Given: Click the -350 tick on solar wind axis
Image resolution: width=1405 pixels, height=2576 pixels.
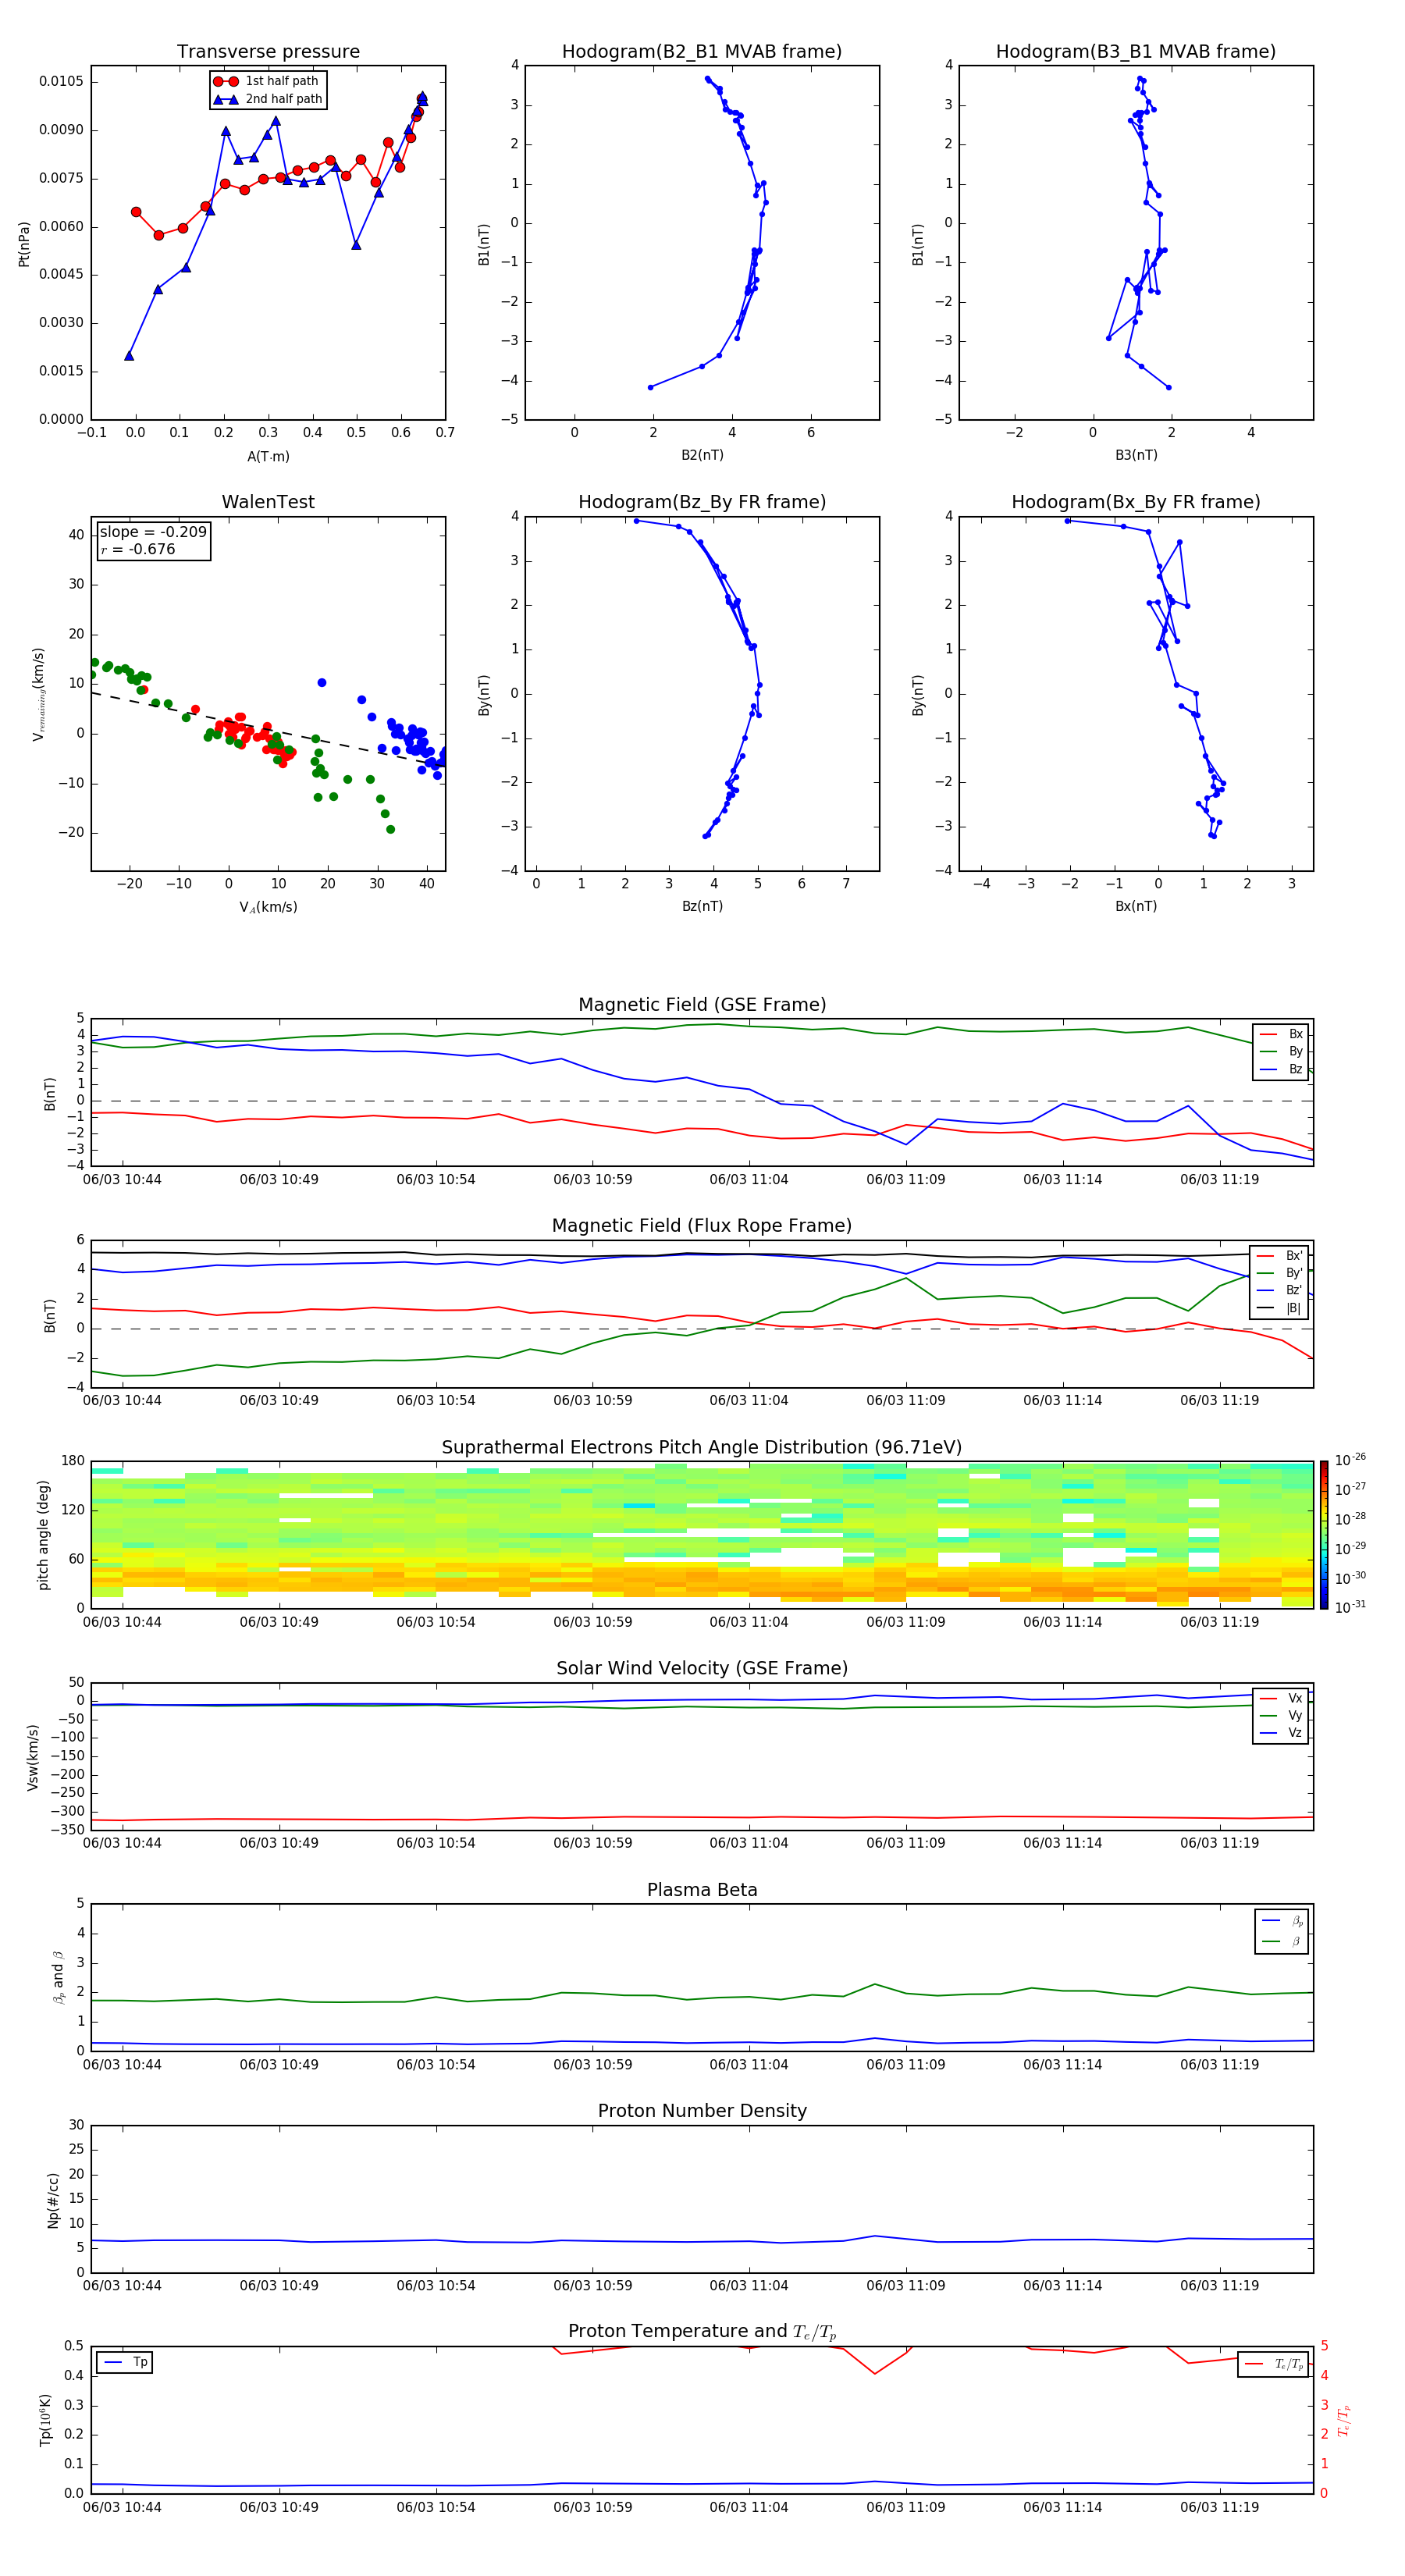Looking at the screenshot, I should [x=68, y=1830].
